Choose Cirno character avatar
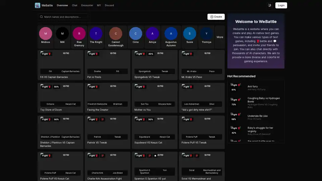 coord(136,34)
